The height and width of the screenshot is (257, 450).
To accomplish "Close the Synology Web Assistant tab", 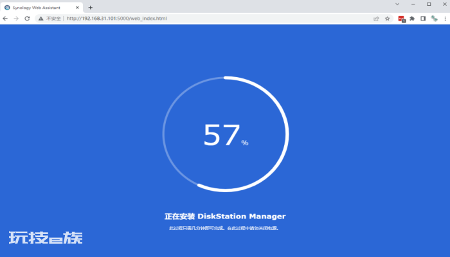I will point(77,8).
